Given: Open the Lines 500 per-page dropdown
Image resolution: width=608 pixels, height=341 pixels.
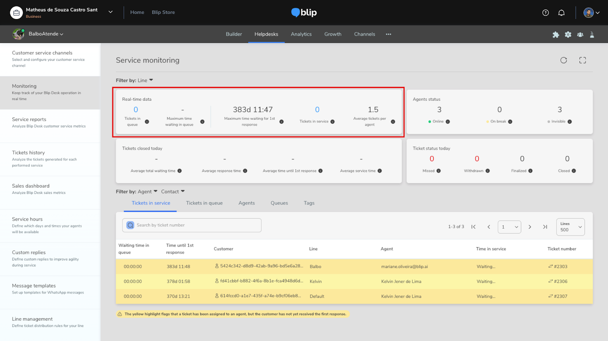Looking at the screenshot, I should click(x=570, y=227).
